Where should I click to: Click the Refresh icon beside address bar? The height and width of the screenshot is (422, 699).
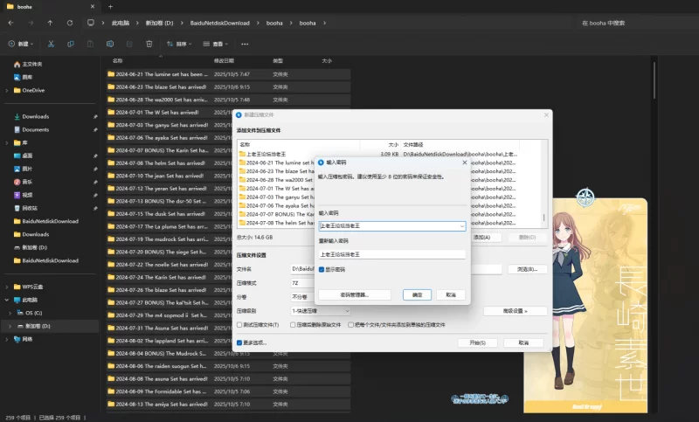point(70,22)
